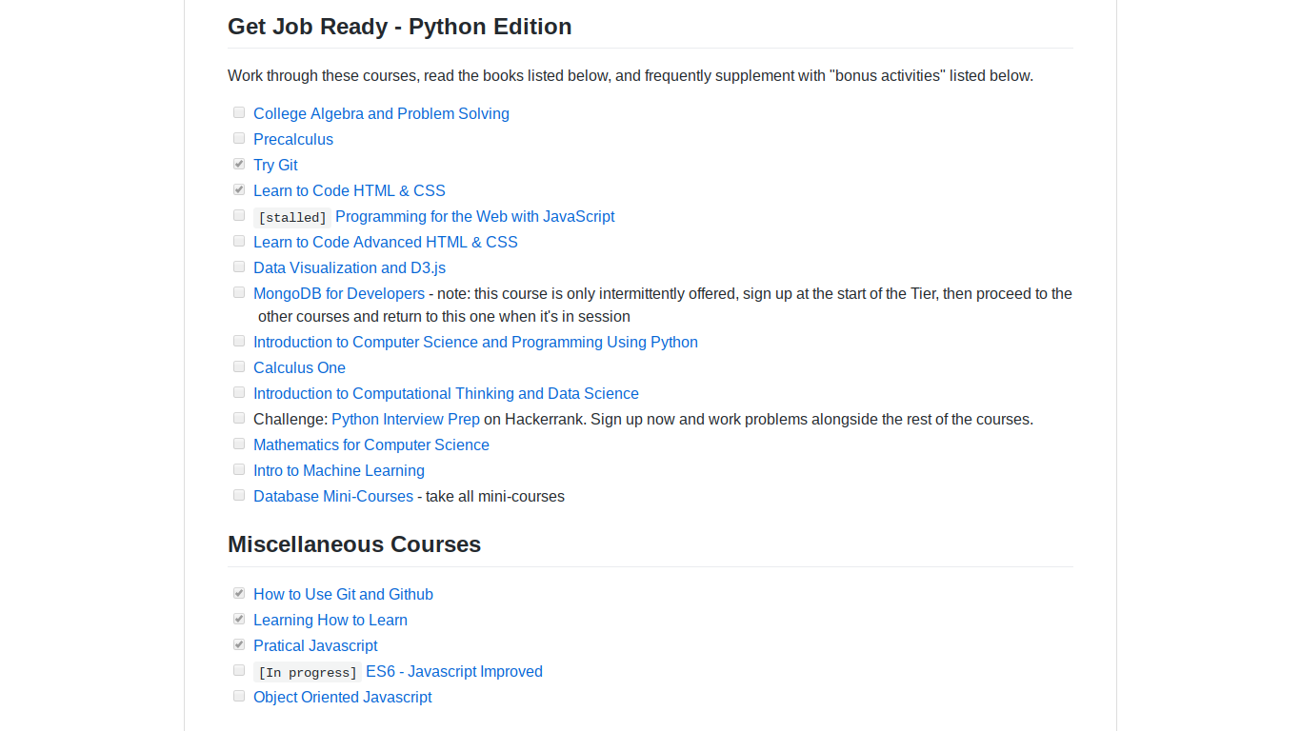Open the Try Git course link
Screen dimensions: 1301x731
[x=275, y=165]
